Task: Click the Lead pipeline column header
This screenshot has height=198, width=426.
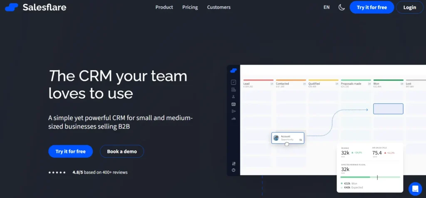Action: pyautogui.click(x=258, y=84)
